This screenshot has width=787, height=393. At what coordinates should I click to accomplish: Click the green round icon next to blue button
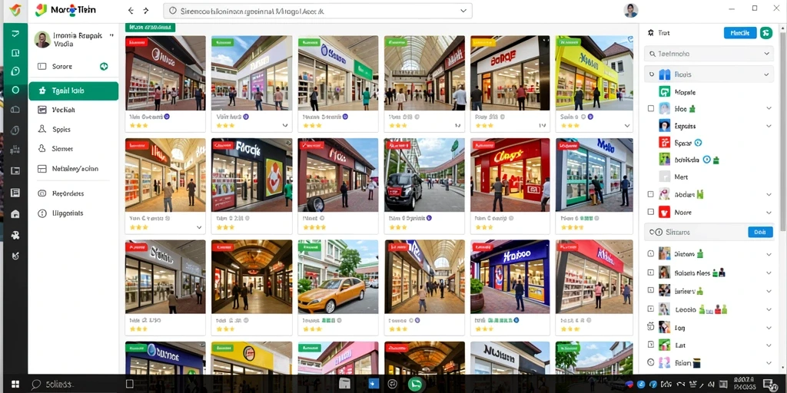point(766,33)
